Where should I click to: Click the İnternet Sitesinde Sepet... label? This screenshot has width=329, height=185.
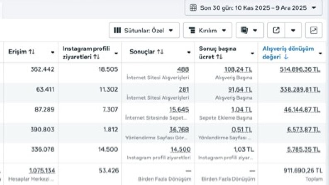(x=156, y=118)
